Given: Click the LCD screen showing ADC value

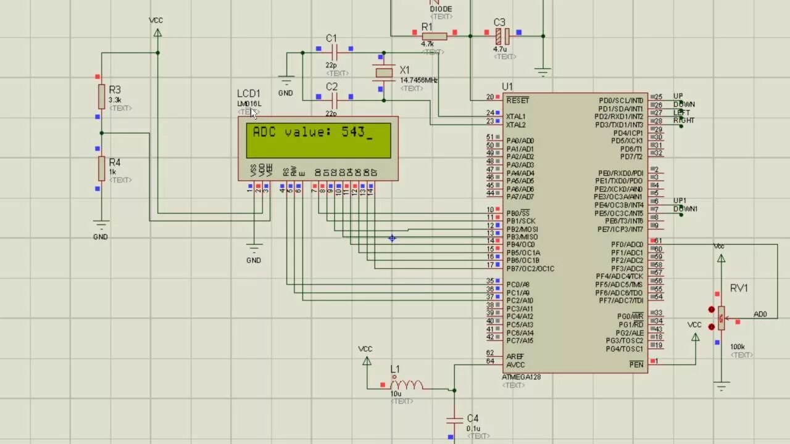Looking at the screenshot, I should pyautogui.click(x=318, y=140).
